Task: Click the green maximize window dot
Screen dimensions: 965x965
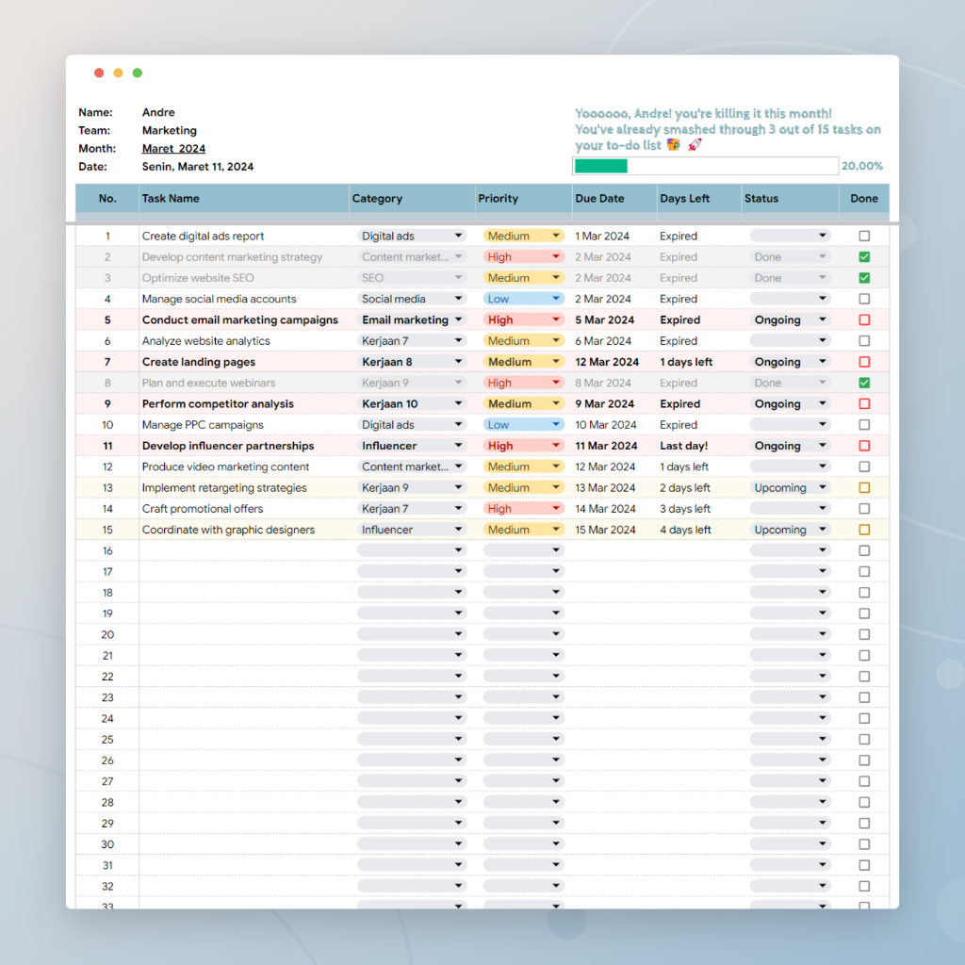Action: (138, 73)
